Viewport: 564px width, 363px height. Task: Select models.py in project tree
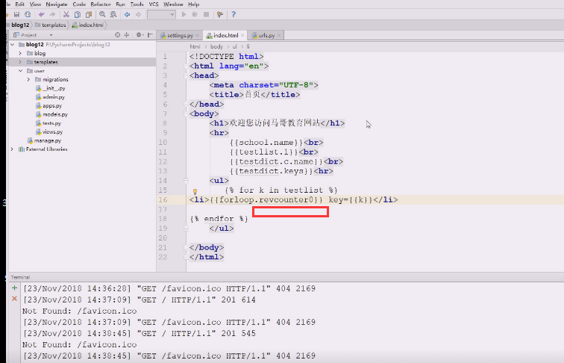[54, 114]
